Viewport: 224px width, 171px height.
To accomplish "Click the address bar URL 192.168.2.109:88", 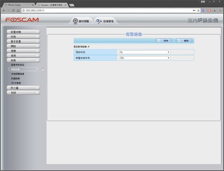I will coord(35,10).
